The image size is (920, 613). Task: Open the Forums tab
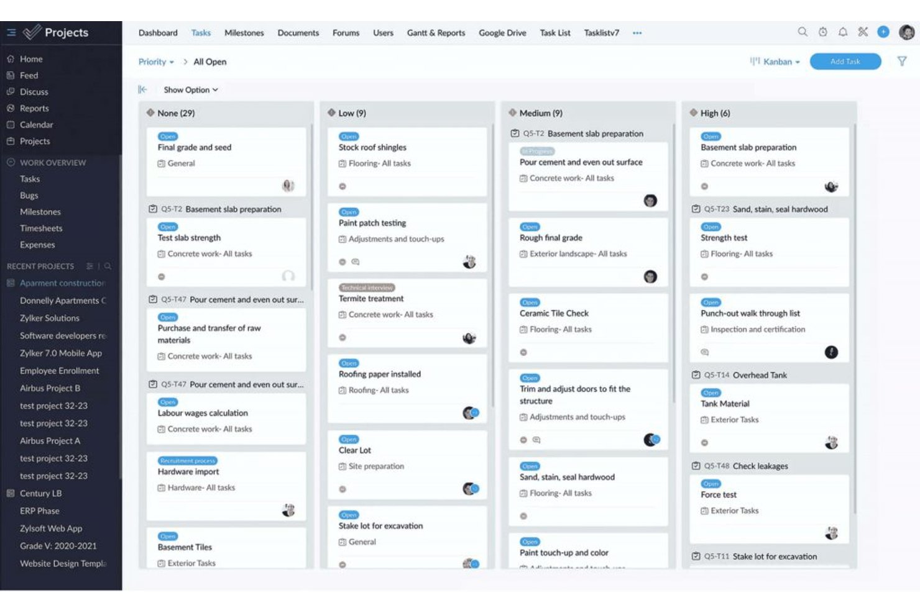[x=346, y=33]
